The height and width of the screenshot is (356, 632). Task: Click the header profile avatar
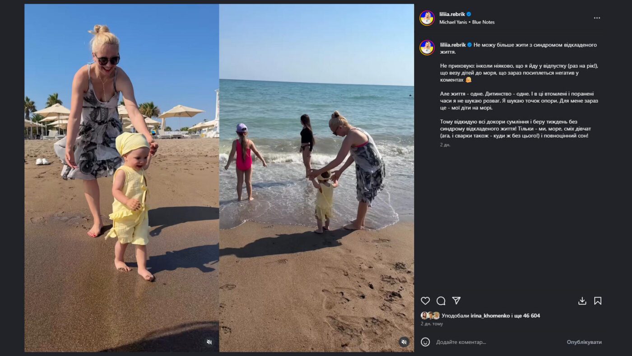click(x=427, y=18)
